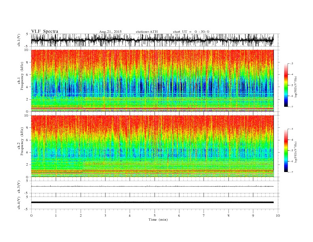Click the "4" tick on the Time axis
The height and width of the screenshot is (242, 313).
pyautogui.click(x=130, y=216)
